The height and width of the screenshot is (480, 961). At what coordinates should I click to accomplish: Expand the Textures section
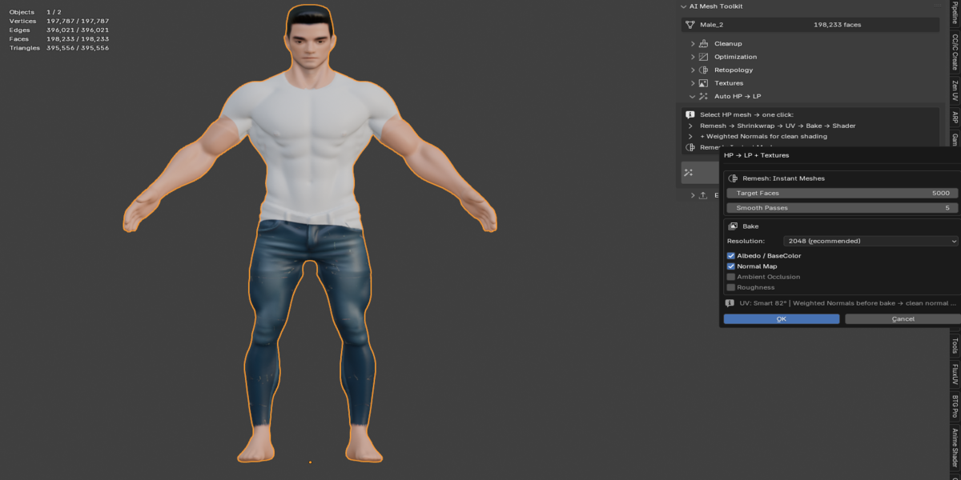(x=693, y=83)
